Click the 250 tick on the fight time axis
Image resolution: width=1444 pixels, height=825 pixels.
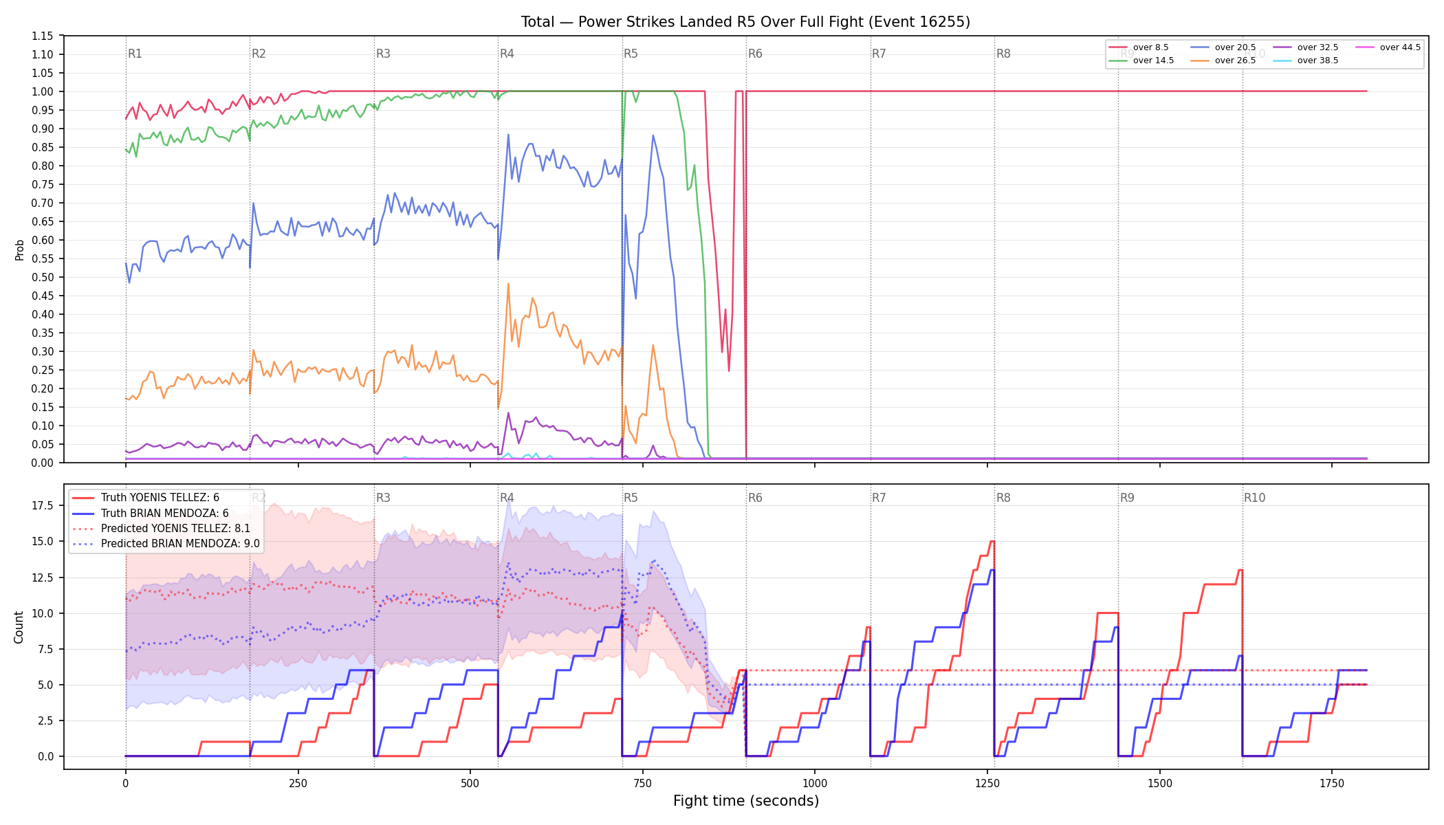[x=298, y=783]
